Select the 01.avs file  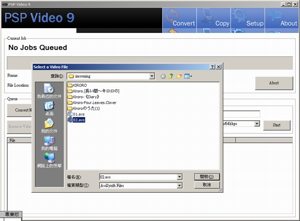[76, 114]
